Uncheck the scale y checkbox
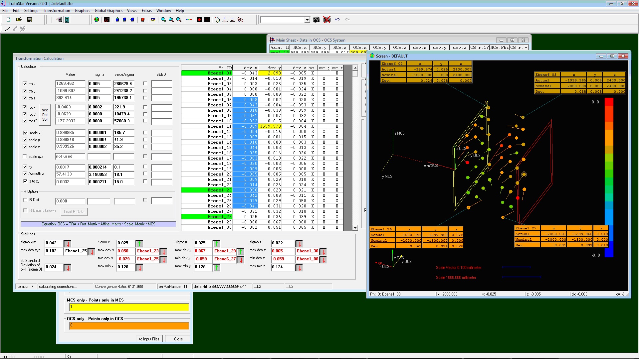Viewport: 639px width, 359px height. click(x=25, y=140)
